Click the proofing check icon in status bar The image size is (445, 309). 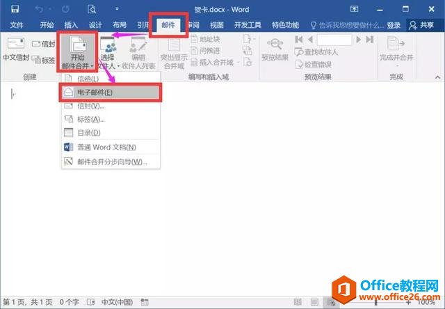[x=90, y=302]
